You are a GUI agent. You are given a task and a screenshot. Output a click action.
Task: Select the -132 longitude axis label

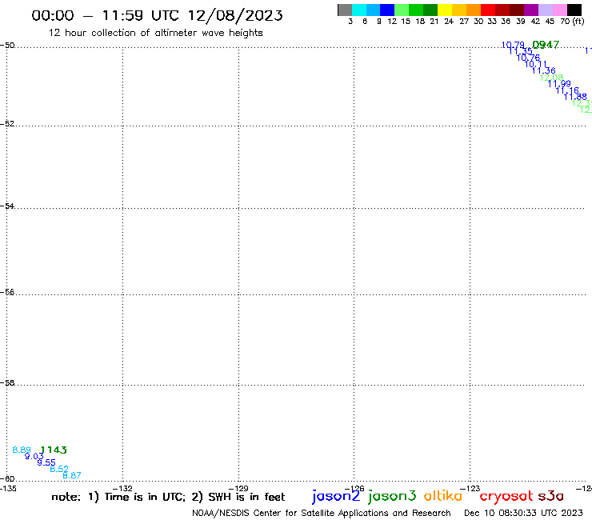click(122, 489)
